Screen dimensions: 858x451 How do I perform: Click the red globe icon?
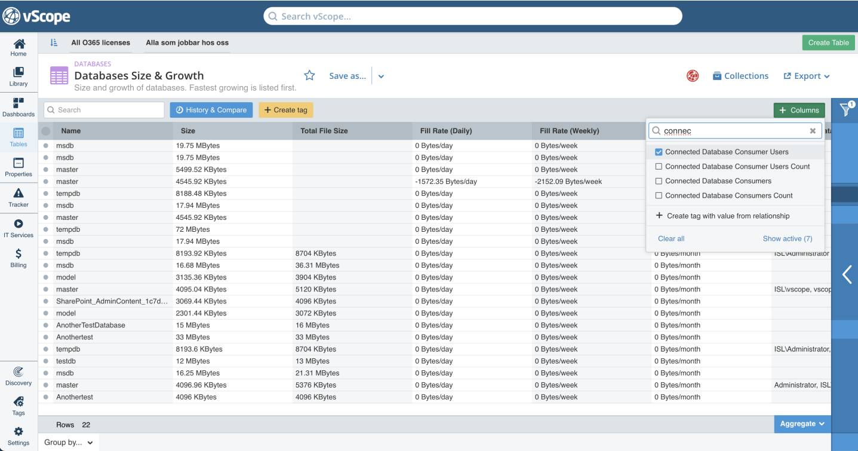[693, 76]
